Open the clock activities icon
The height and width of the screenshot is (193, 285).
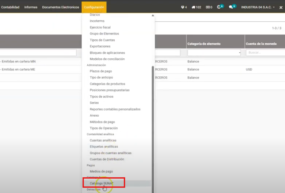pos(219,7)
